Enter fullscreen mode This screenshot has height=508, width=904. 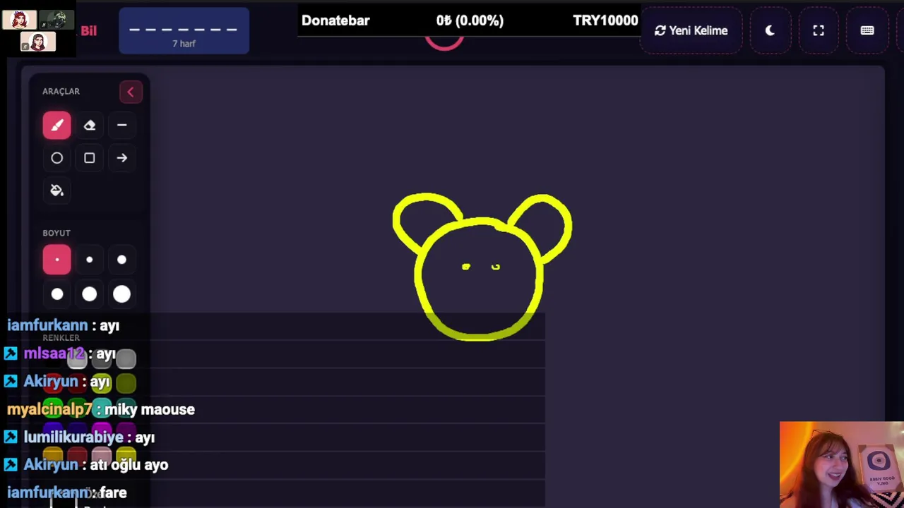819,30
